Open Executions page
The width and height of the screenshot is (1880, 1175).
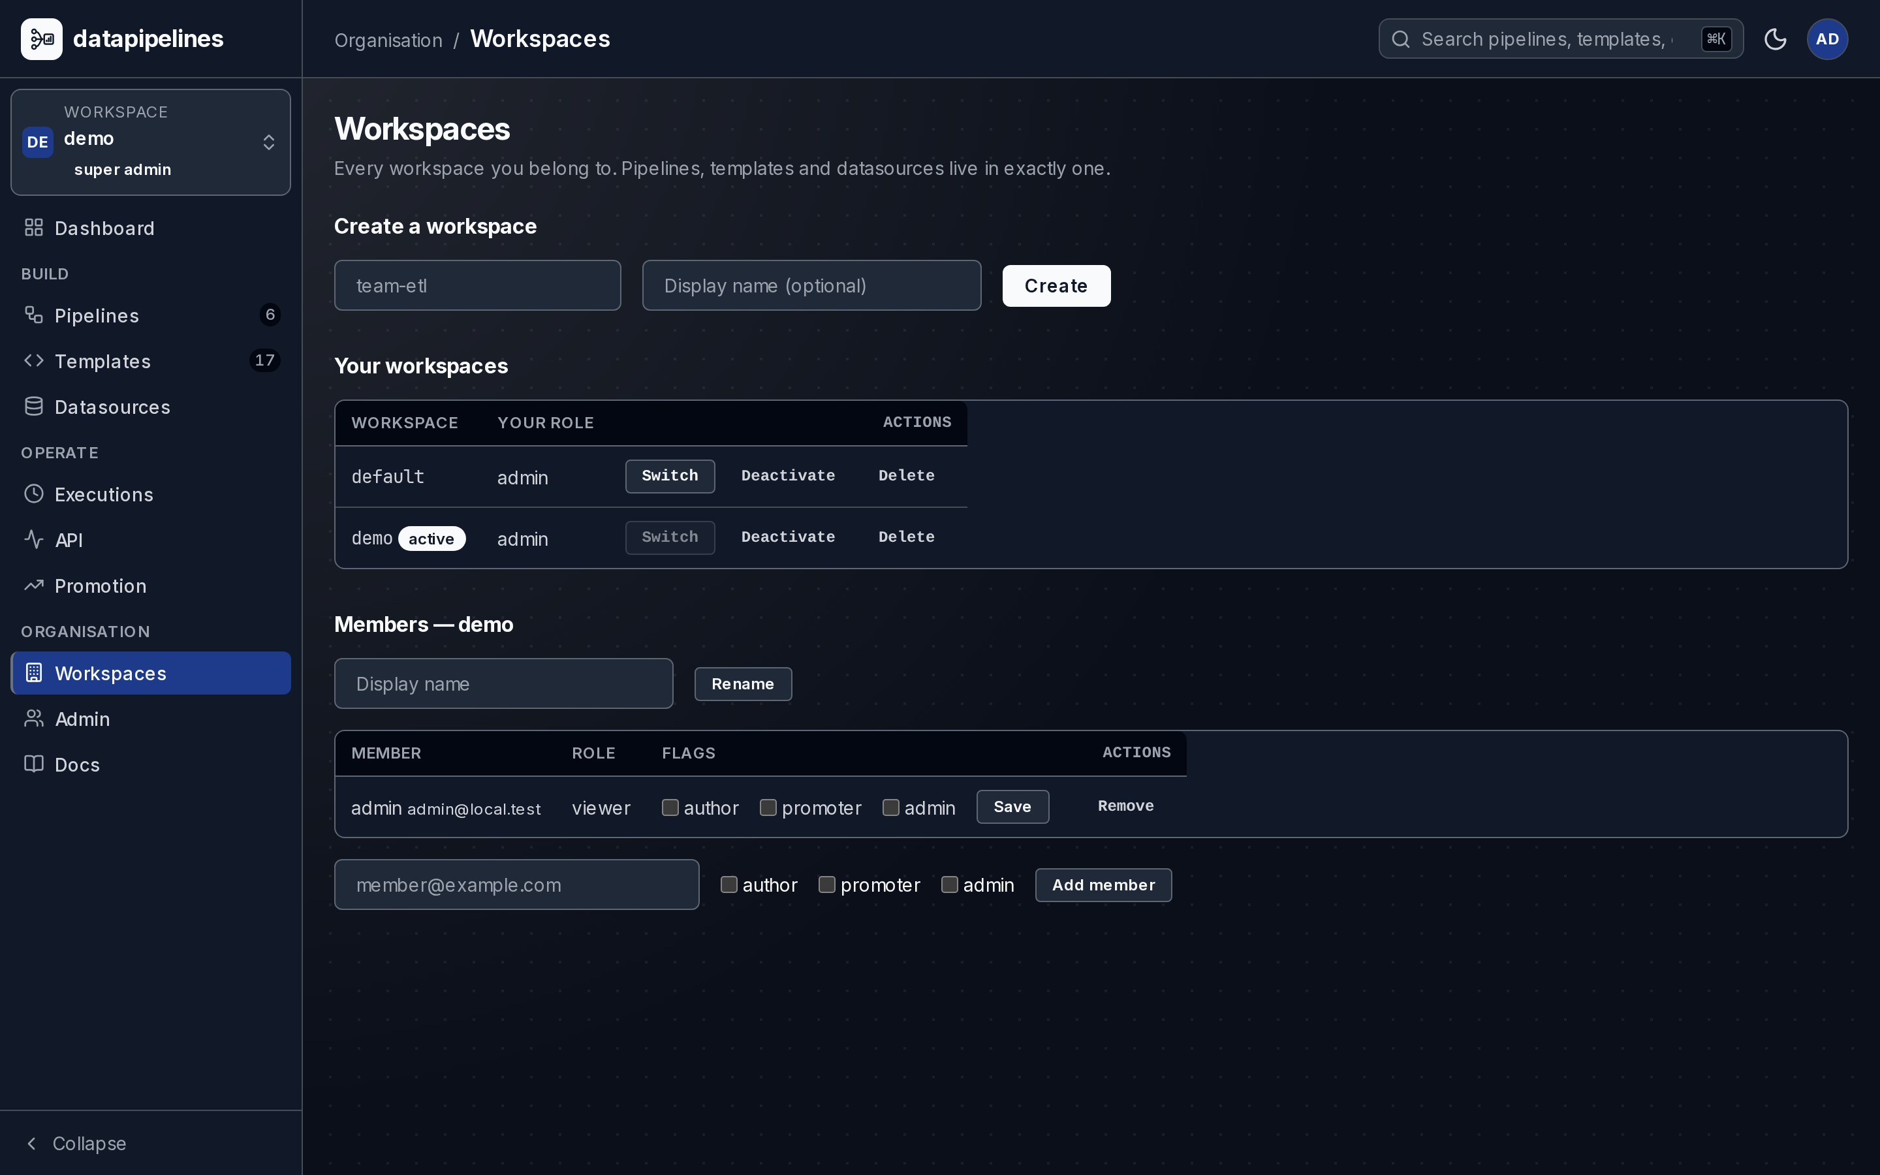(151, 493)
